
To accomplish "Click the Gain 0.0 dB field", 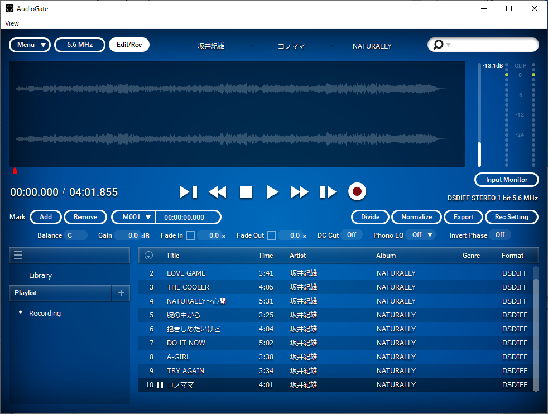I will click(x=128, y=235).
